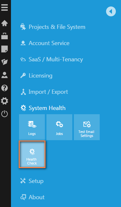Open the user profile icon in sidebar
The width and height of the screenshot is (121, 207).
[x=5, y=75]
